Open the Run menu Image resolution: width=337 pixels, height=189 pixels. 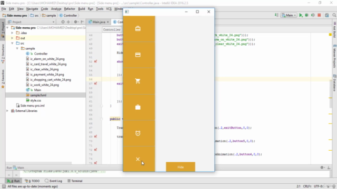coord(91,9)
